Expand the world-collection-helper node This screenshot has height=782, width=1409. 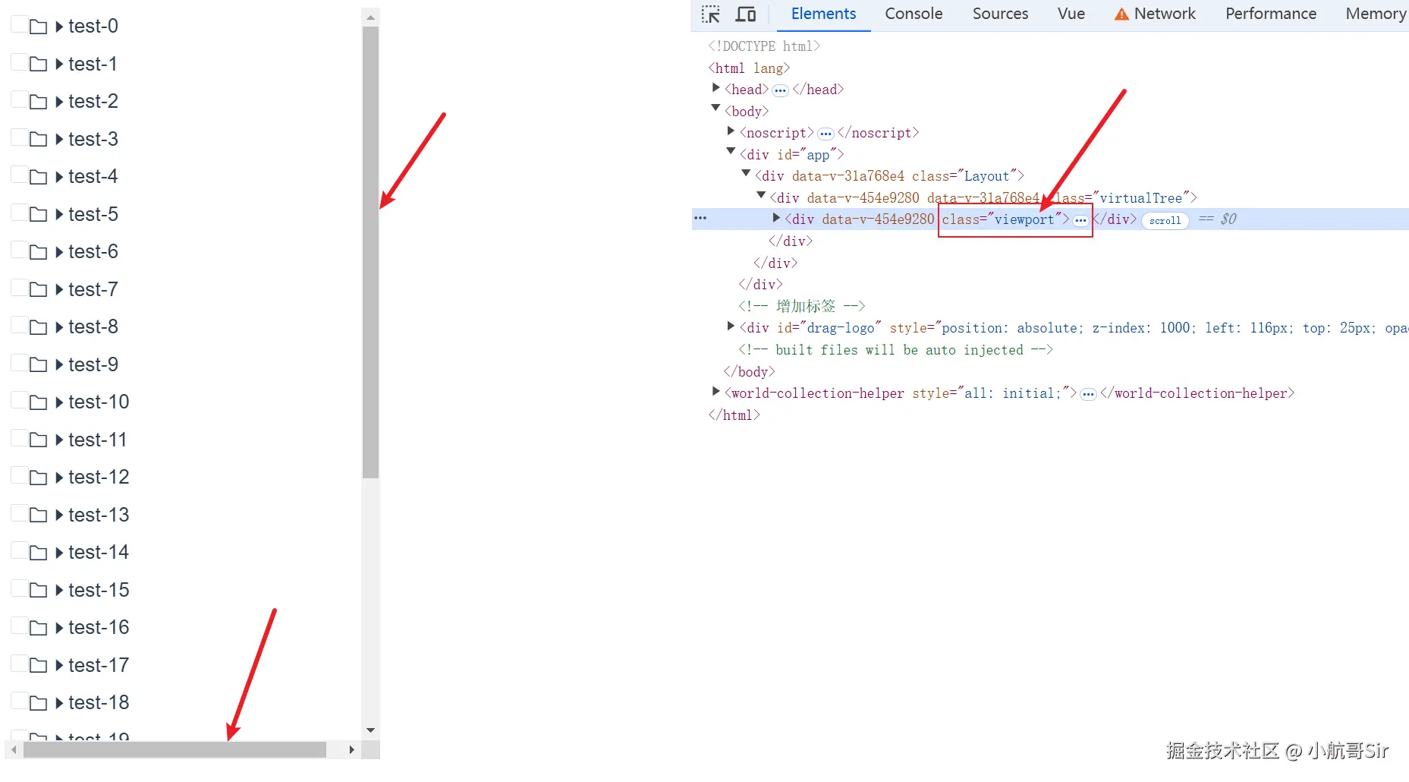click(716, 392)
